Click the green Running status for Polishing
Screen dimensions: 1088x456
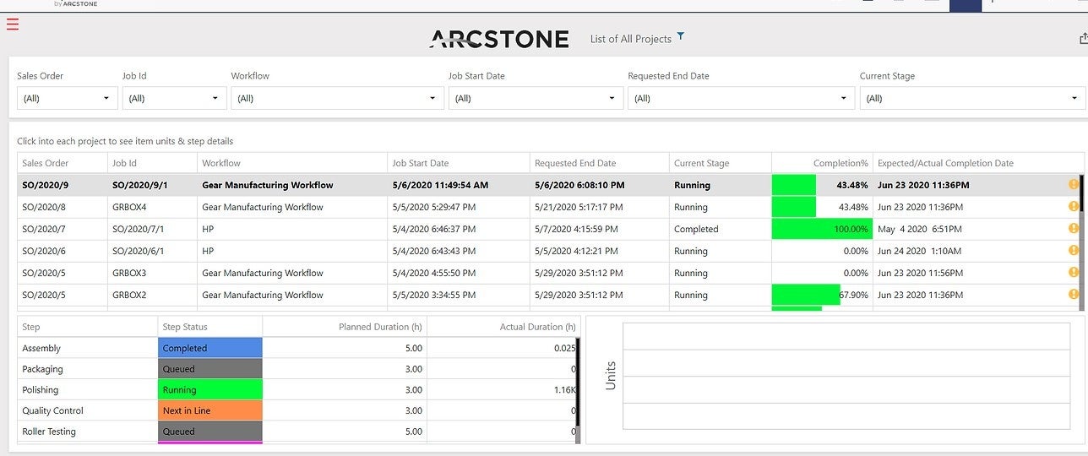[209, 390]
